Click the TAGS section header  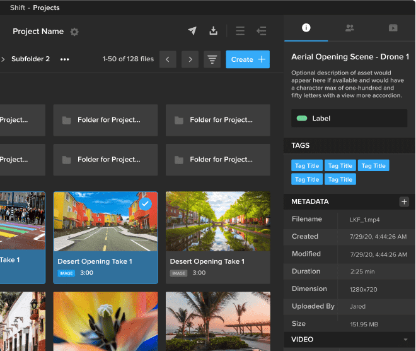point(349,145)
